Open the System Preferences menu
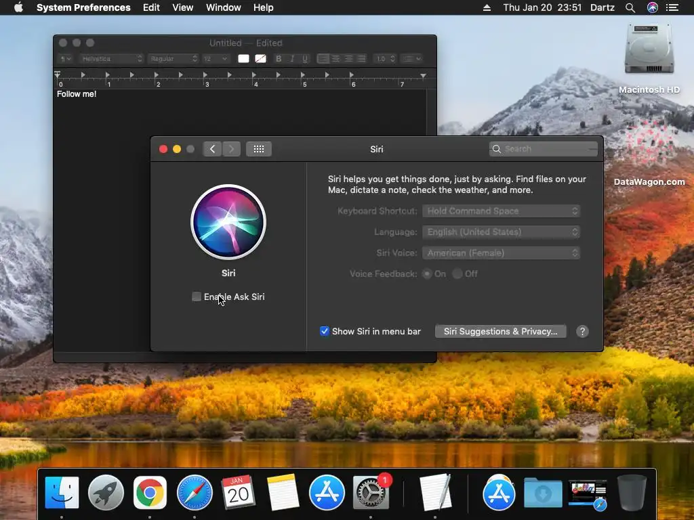694x520 pixels. click(x=83, y=7)
